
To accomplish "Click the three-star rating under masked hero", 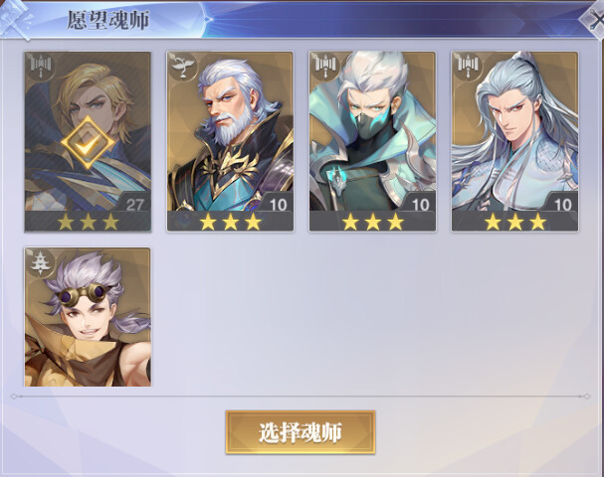I will point(373,222).
